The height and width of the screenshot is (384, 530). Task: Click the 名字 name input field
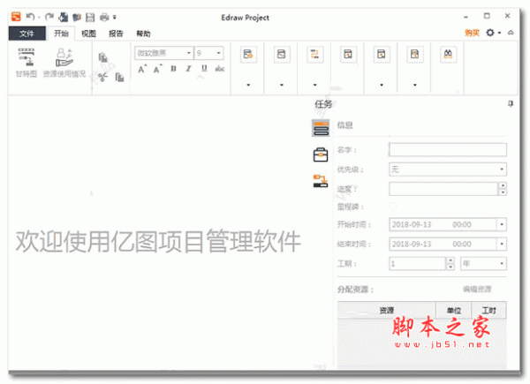pos(448,149)
